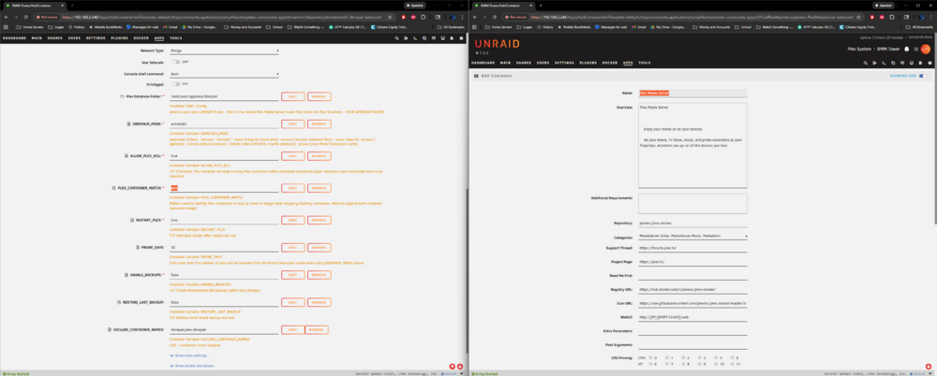Reload the page in left browser window
This screenshot has width=937, height=376.
(x=26, y=18)
